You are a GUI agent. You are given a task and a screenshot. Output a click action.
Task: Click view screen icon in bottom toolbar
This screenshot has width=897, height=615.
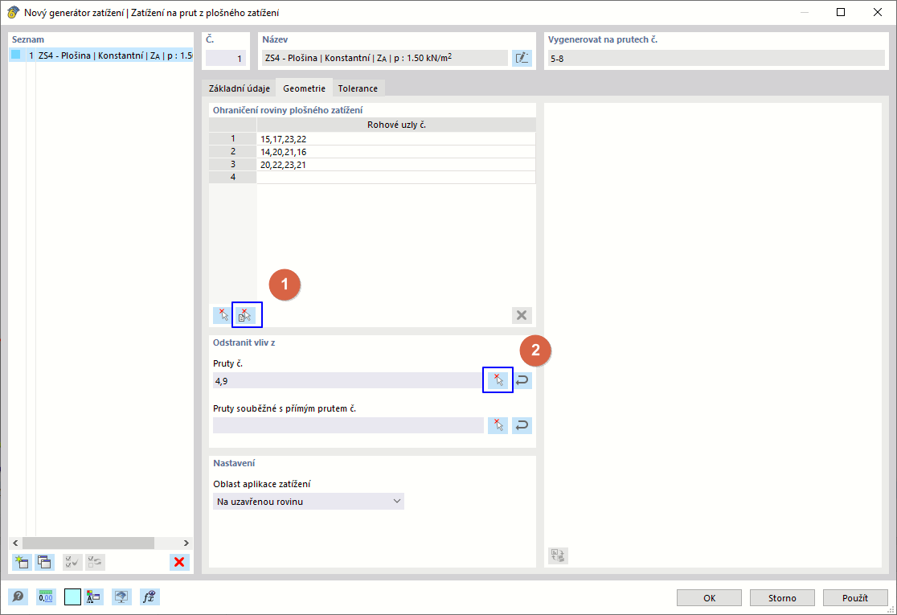click(121, 597)
